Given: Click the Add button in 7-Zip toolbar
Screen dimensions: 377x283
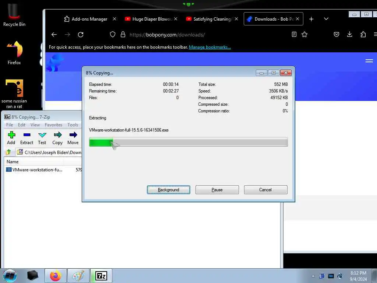Looking at the screenshot, I should click(11, 138).
